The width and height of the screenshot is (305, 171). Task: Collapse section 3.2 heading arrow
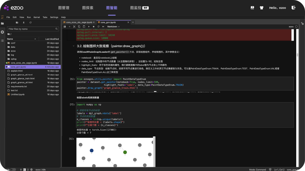click(x=73, y=46)
